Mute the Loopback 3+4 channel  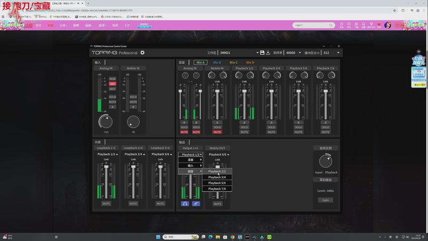click(133, 204)
